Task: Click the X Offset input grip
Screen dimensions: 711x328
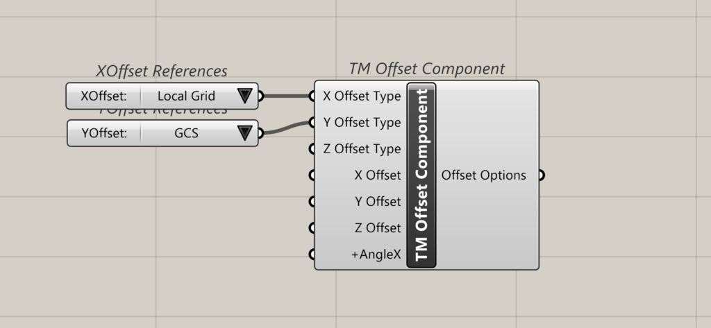Action: tap(313, 175)
